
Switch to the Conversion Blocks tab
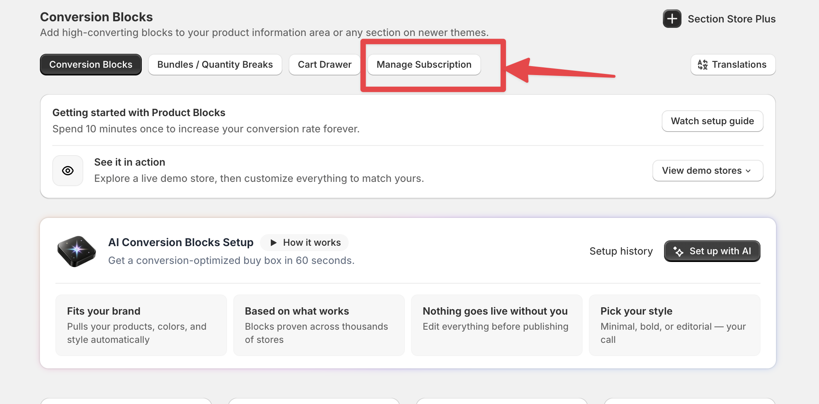point(91,65)
